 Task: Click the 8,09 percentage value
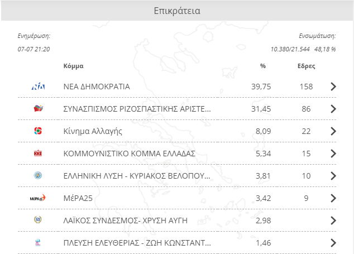[263, 131]
